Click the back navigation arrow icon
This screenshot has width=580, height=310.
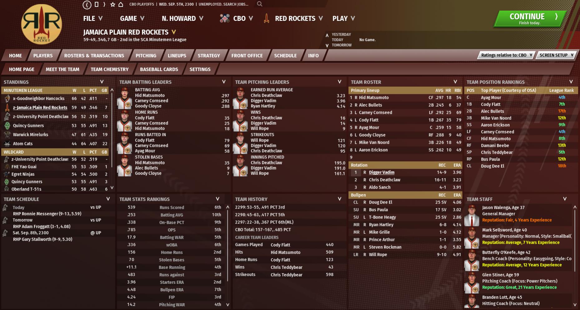tap(87, 5)
